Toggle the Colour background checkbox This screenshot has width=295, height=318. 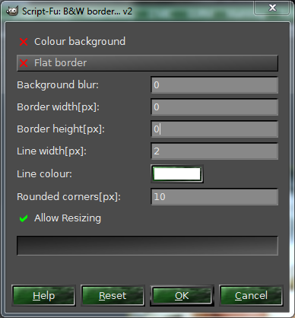(24, 42)
